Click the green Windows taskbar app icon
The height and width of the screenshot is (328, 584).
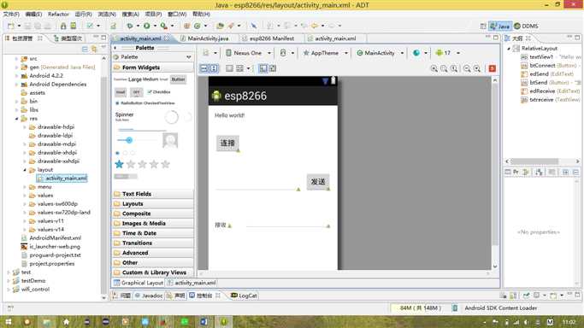185,322
